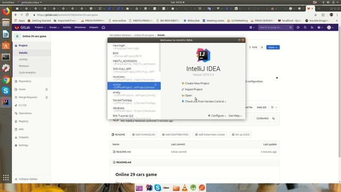Select the ServletTestApp recent project
341x192 pixels.
coord(134,101)
